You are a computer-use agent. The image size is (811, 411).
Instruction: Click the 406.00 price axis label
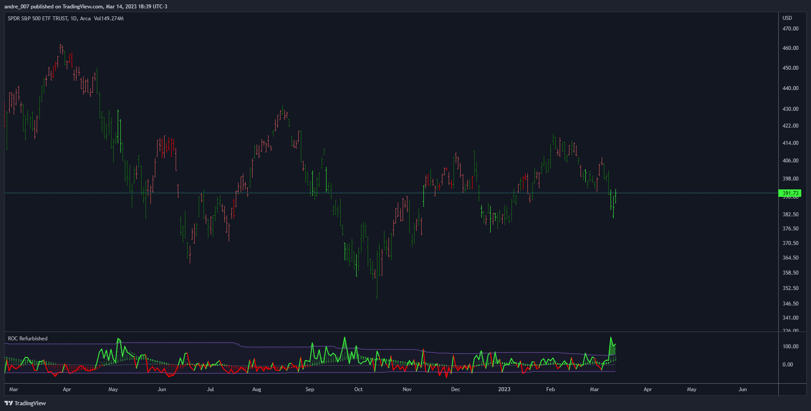tap(790, 161)
